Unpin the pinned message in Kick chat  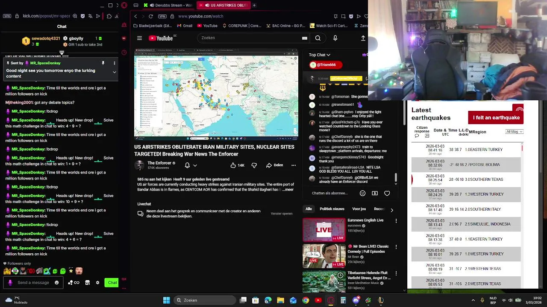click(x=103, y=63)
